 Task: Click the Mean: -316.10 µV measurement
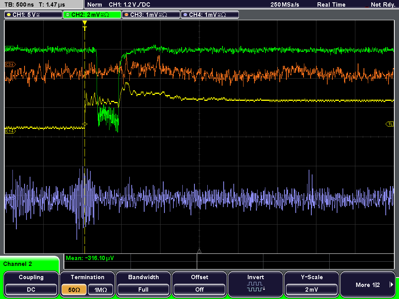[x=90, y=258]
